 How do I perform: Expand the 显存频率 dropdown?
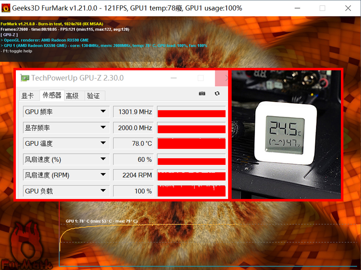coord(104,127)
